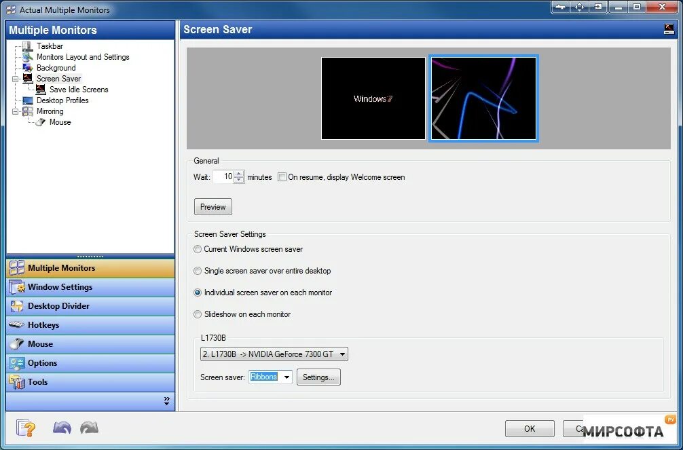Click the move-to-monitor arrow title bar button
The image size is (683, 450).
pos(599,7)
